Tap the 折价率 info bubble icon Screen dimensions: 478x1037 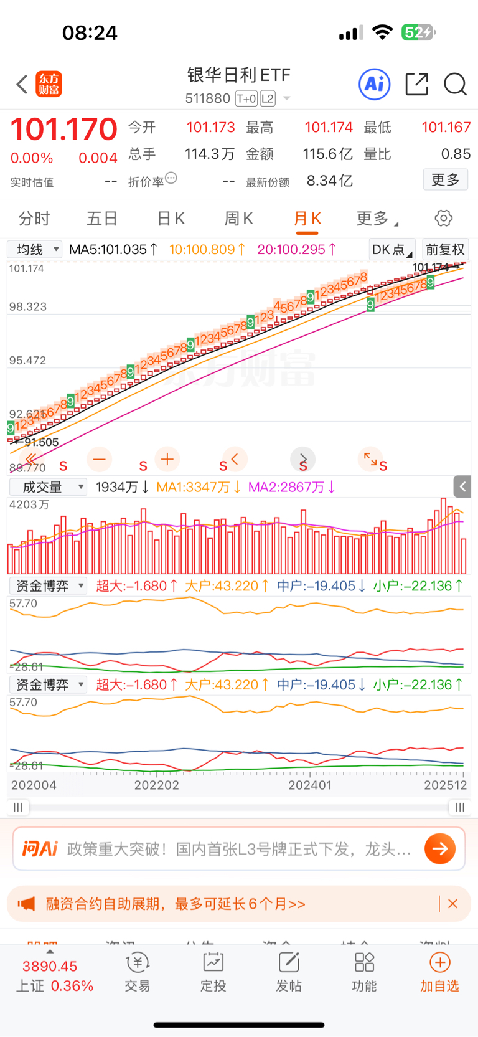tap(171, 178)
